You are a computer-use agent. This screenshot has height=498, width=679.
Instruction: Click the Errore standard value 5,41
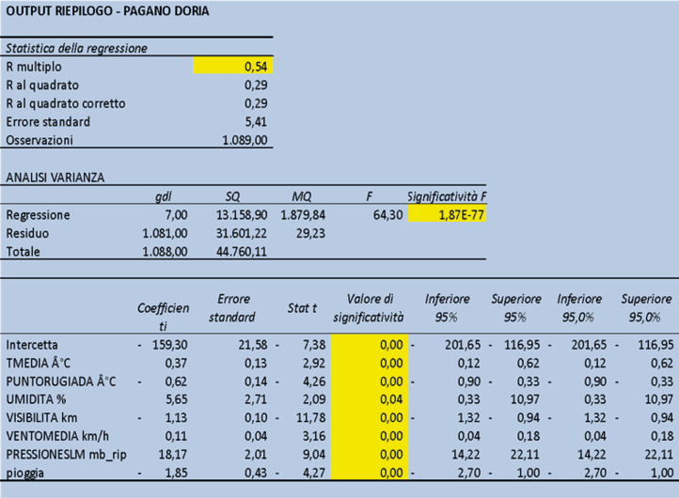click(256, 122)
